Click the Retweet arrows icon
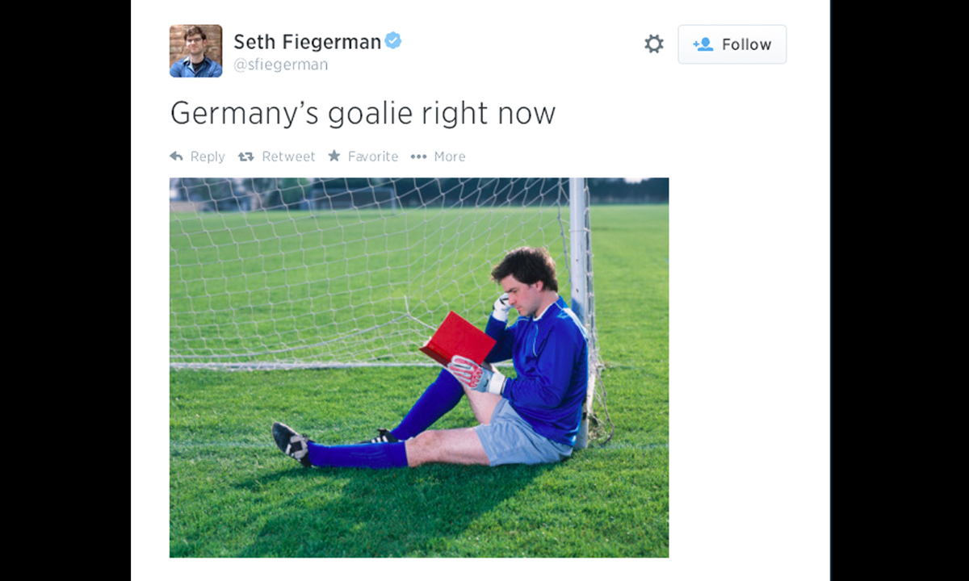This screenshot has width=969, height=581. pos(245,157)
